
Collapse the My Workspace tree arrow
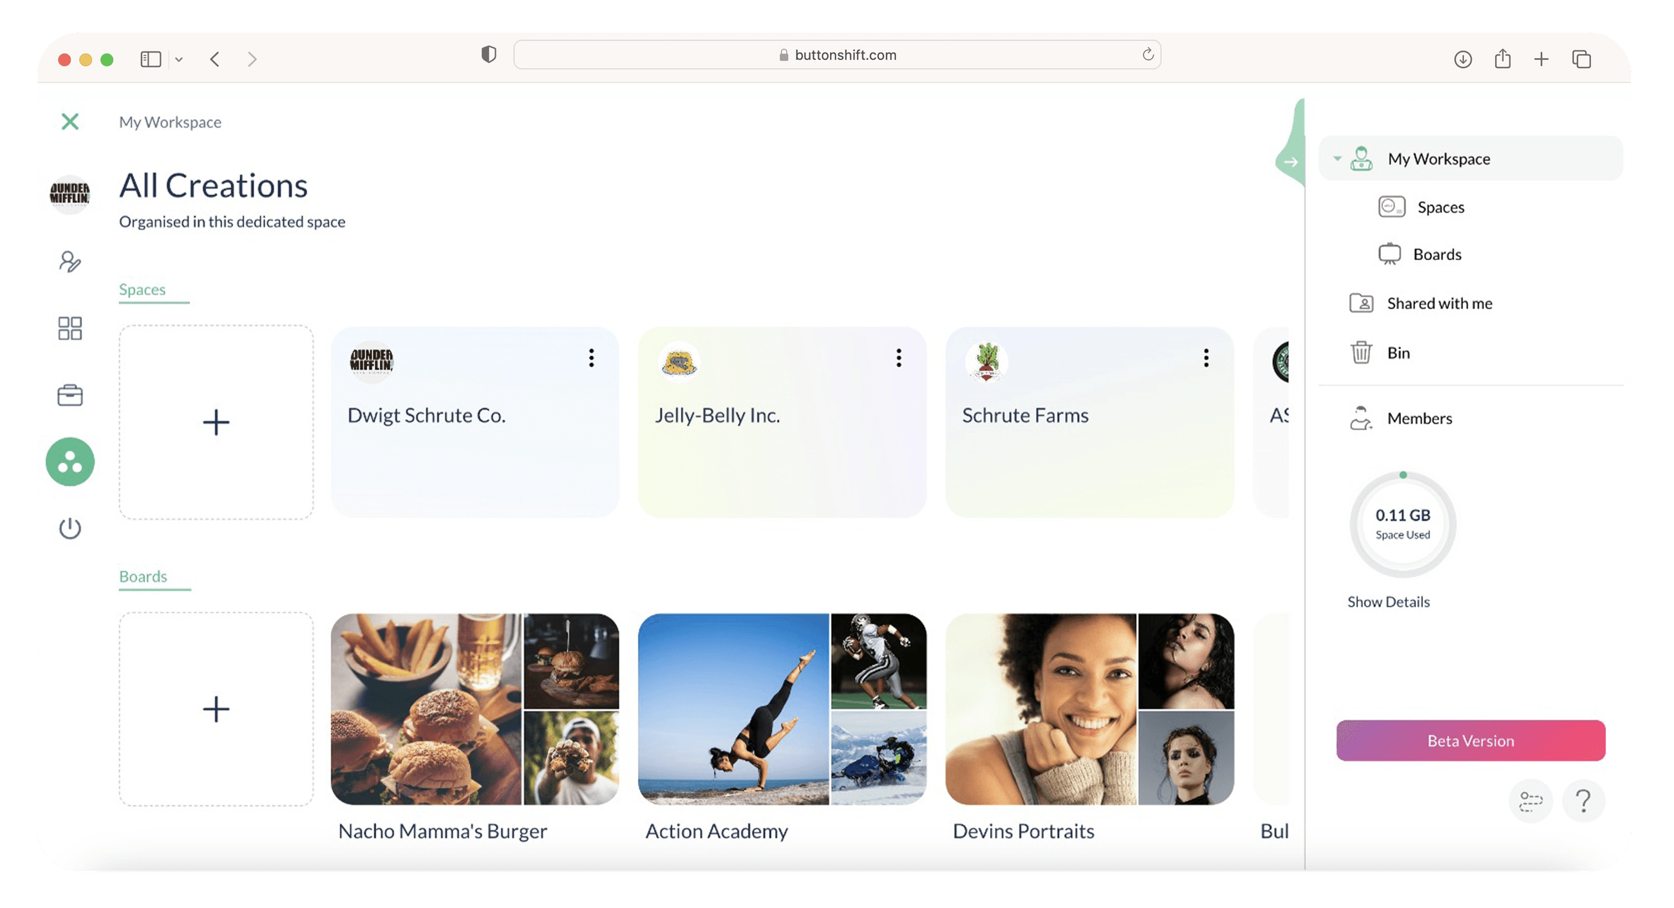pos(1337,158)
